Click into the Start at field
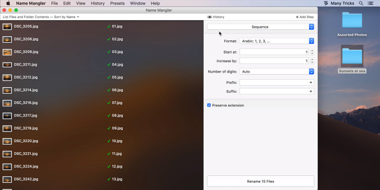 click(x=274, y=52)
